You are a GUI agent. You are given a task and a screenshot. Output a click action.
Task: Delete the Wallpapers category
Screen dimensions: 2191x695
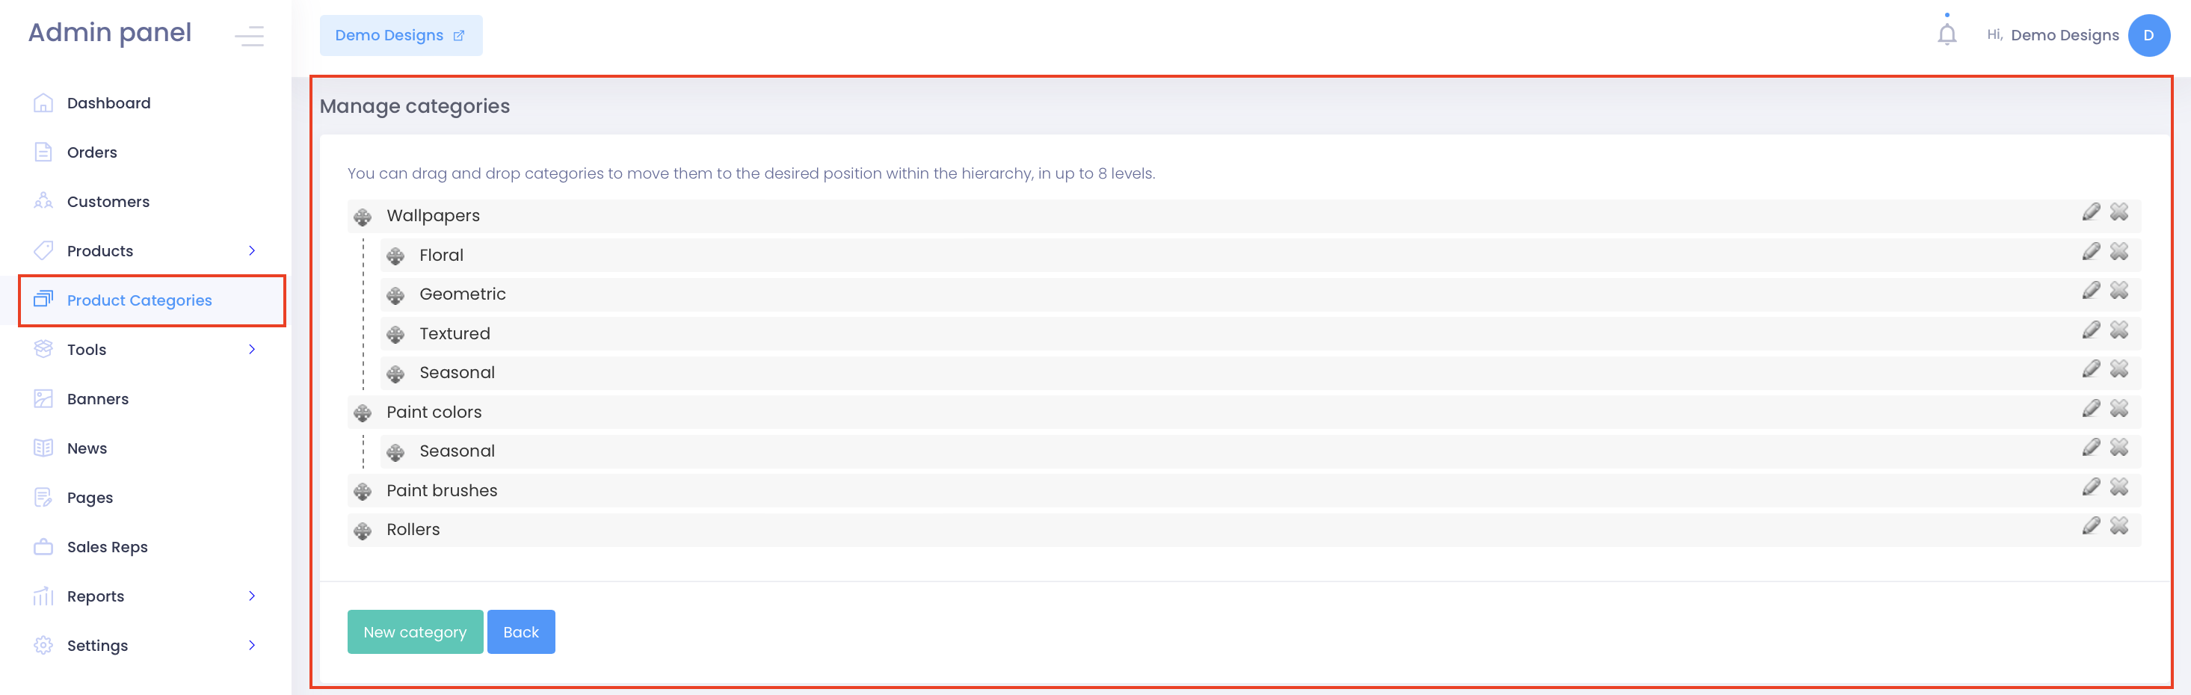(2118, 211)
